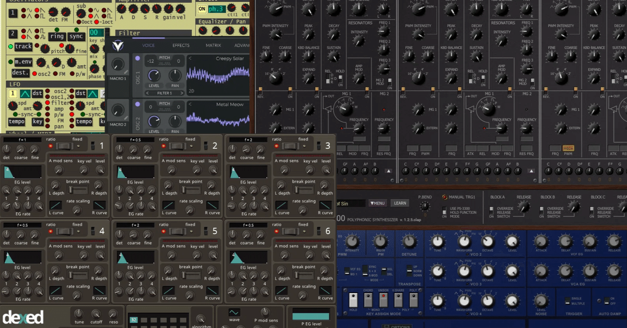Click the break point slider in operator 3
This screenshot has width=627, height=328.
pyautogui.click(x=304, y=189)
